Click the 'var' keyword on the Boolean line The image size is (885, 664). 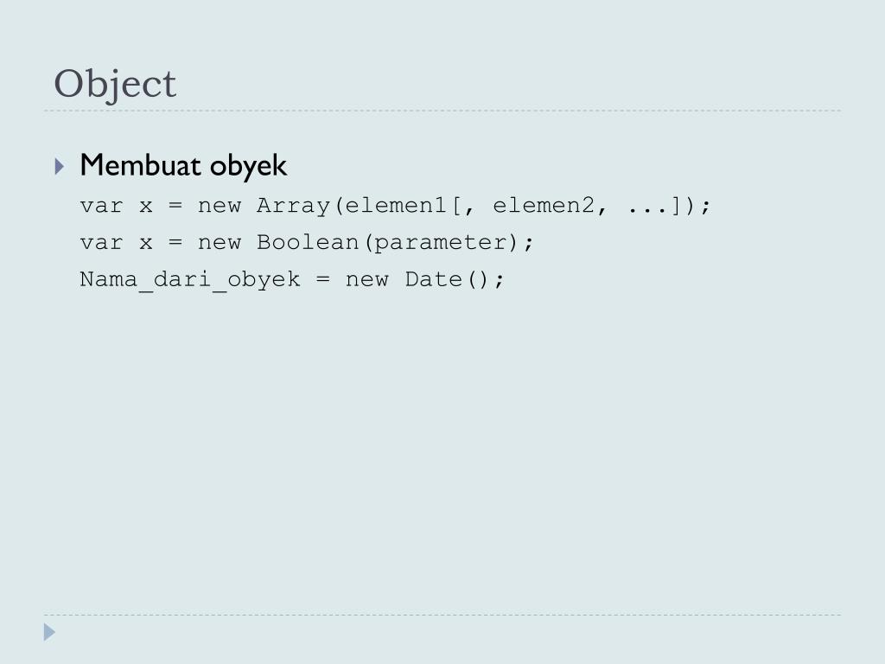[102, 244]
